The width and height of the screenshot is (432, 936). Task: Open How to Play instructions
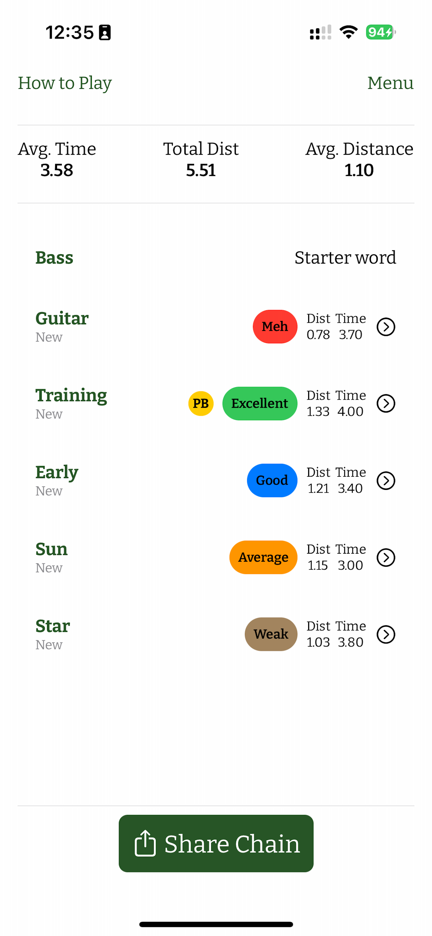coord(65,83)
